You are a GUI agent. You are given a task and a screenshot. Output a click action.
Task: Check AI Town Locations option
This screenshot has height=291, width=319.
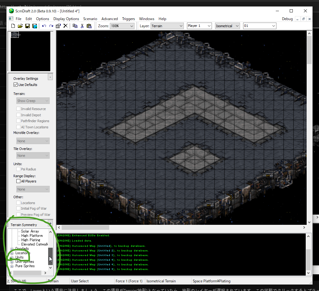click(x=18, y=127)
